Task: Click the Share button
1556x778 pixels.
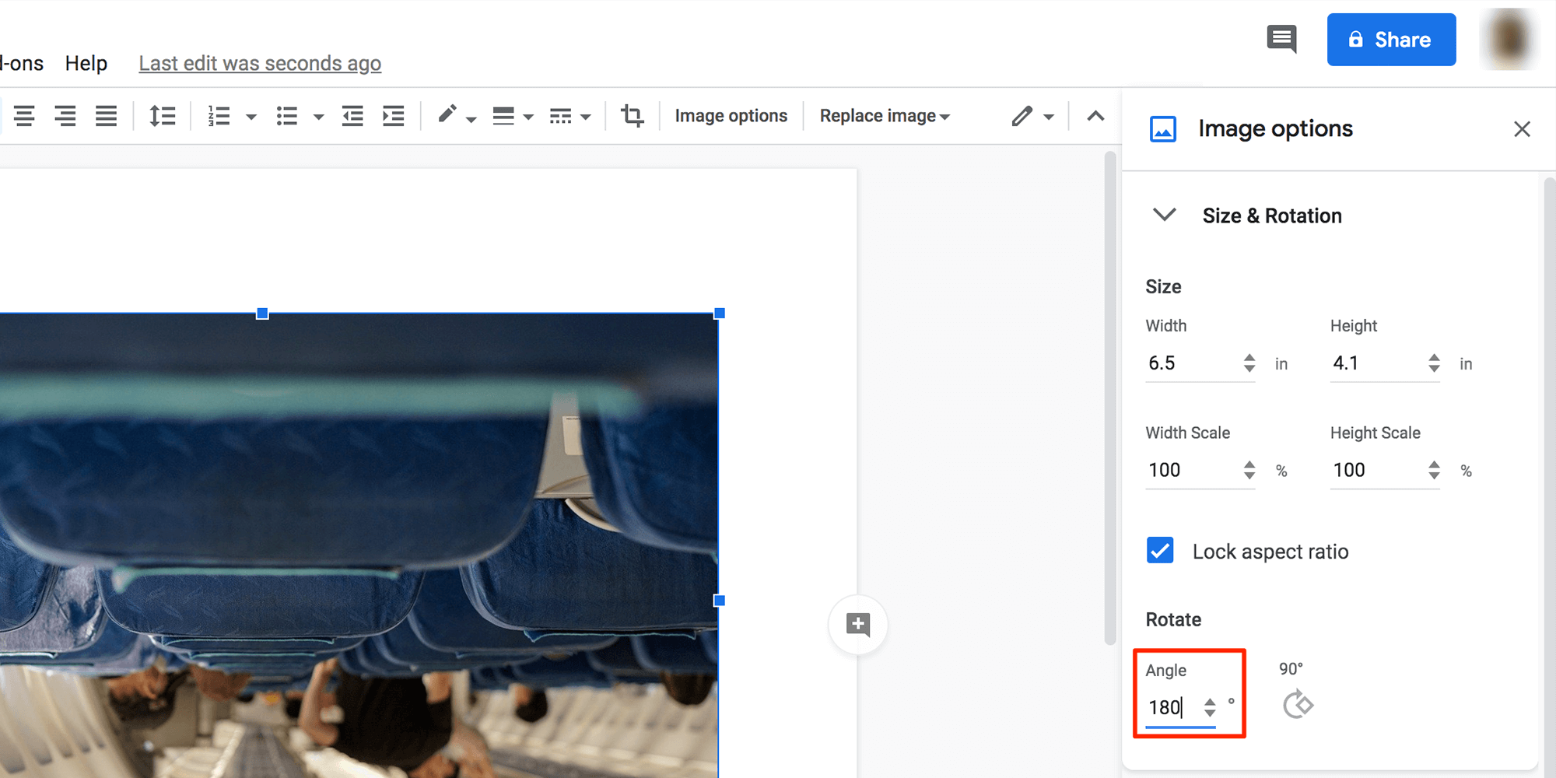Action: [x=1391, y=39]
